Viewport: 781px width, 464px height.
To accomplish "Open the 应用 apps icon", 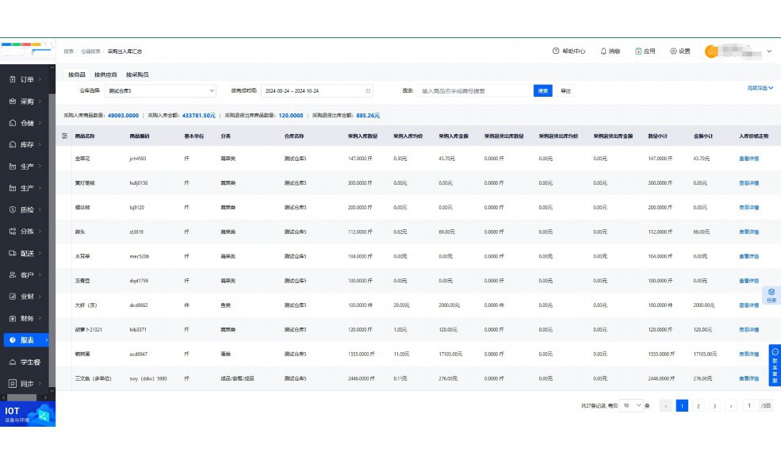I will [x=638, y=52].
